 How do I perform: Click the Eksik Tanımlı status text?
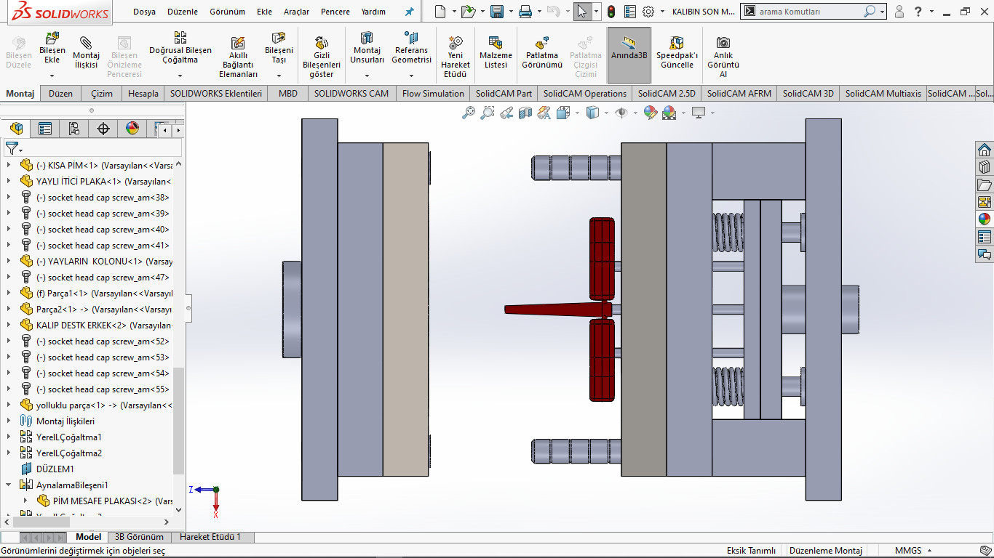[x=751, y=551]
